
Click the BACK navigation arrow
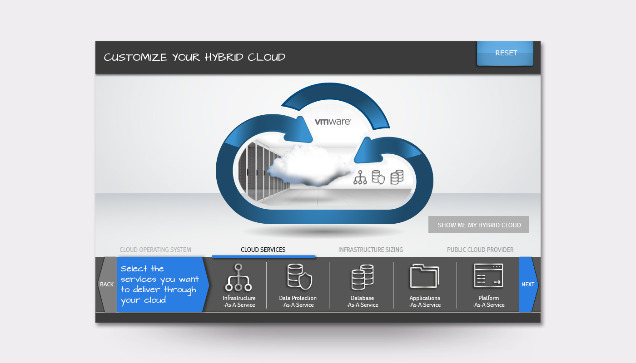[x=107, y=284]
